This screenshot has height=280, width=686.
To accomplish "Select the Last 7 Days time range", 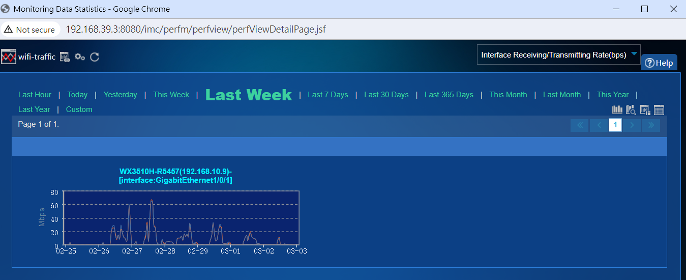I will pos(328,95).
